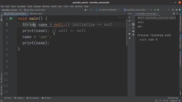This screenshot has width=182, height=102.
Task: Hide the Run panel with minus icon
Action: (177, 14)
